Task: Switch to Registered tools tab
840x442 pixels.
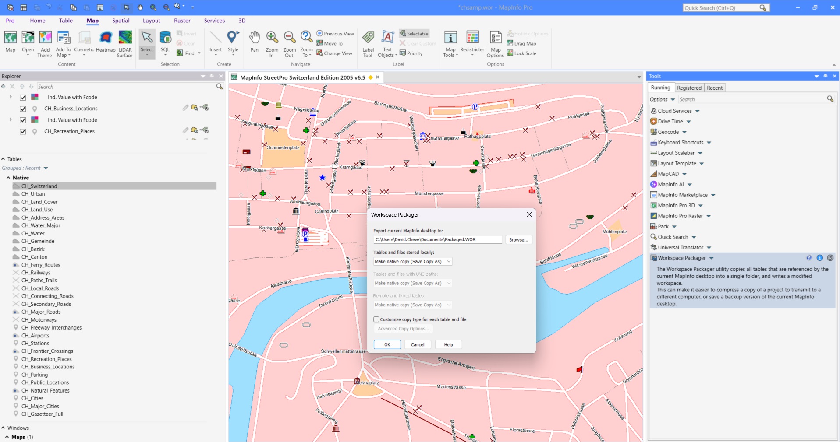Action: coord(689,88)
